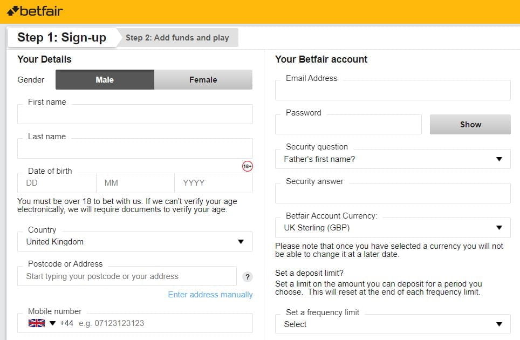Screen dimensions: 520x340
Task: Select Female gender option
Action: pyautogui.click(x=203, y=79)
